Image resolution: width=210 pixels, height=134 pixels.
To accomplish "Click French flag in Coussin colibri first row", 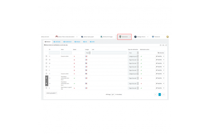I will coord(86,56).
